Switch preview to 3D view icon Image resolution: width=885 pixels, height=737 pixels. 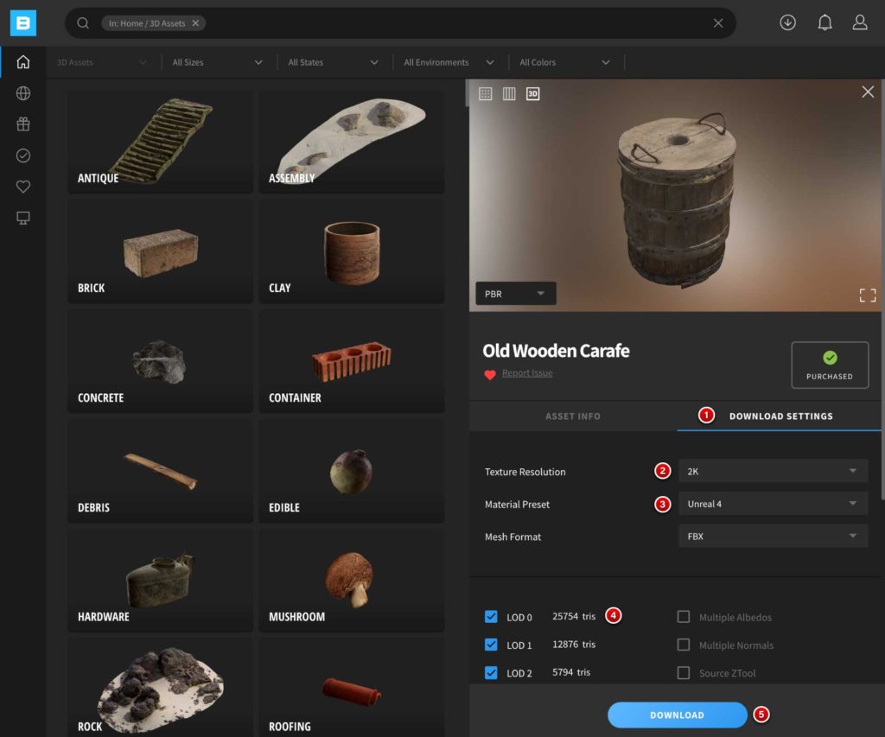click(533, 93)
